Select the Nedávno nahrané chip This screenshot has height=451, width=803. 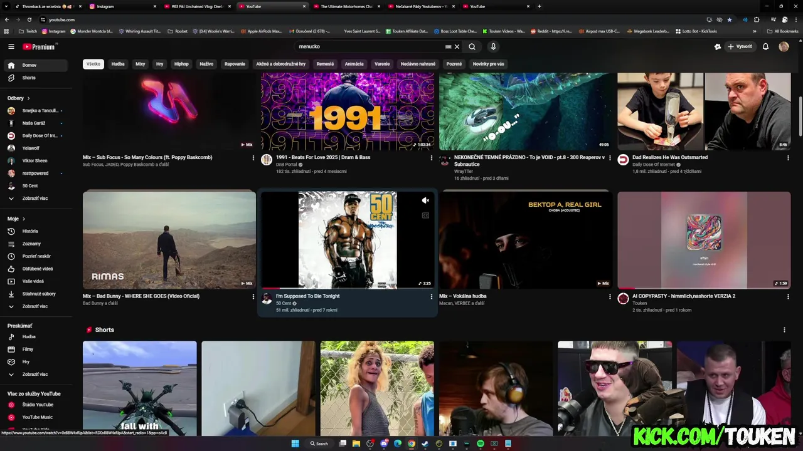418,64
